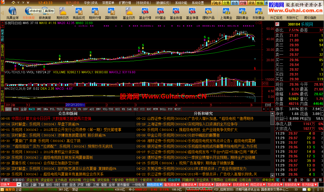Select the MCST indicator
324x192 pixels.
[177, 109]
